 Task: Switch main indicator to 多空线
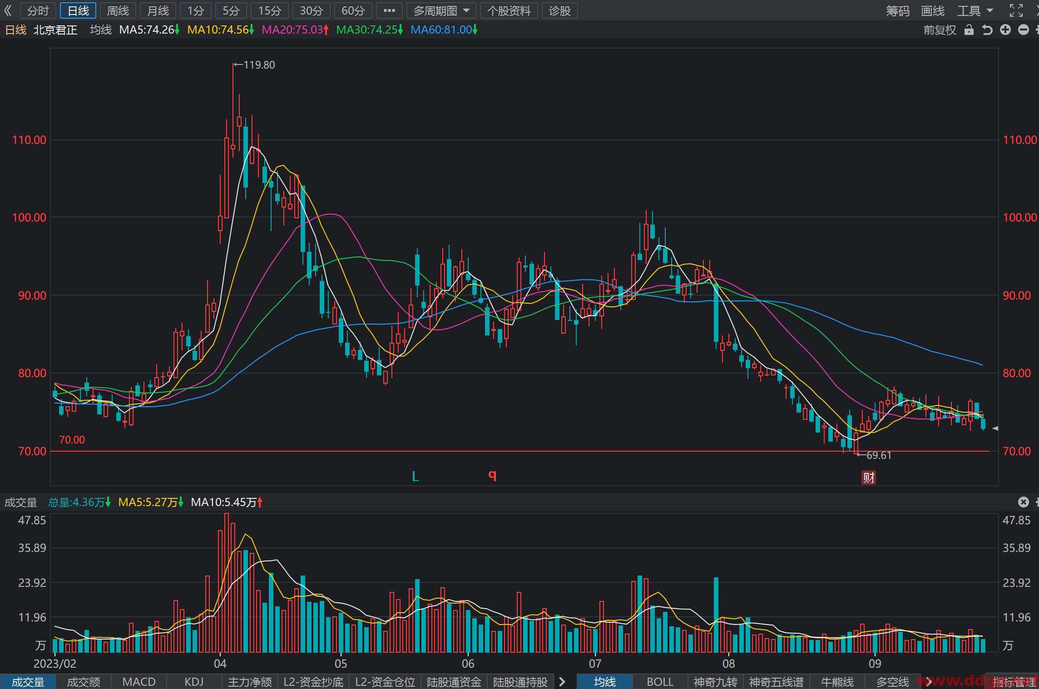click(x=893, y=682)
